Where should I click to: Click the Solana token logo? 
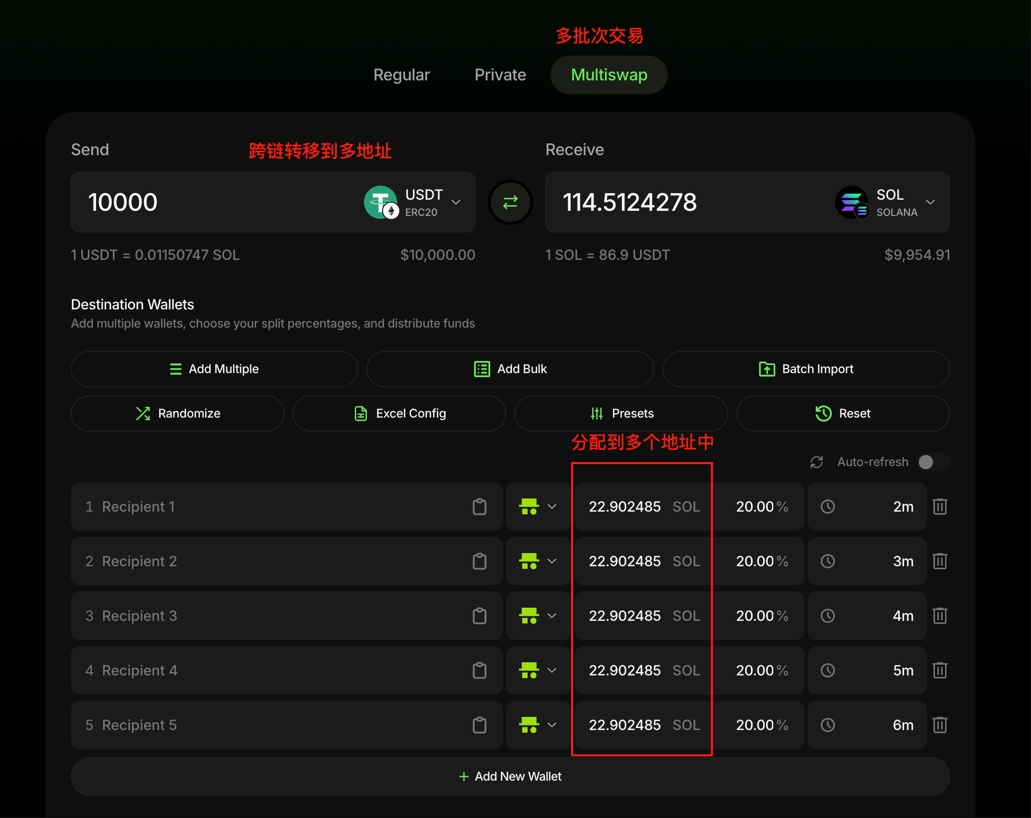tap(852, 202)
